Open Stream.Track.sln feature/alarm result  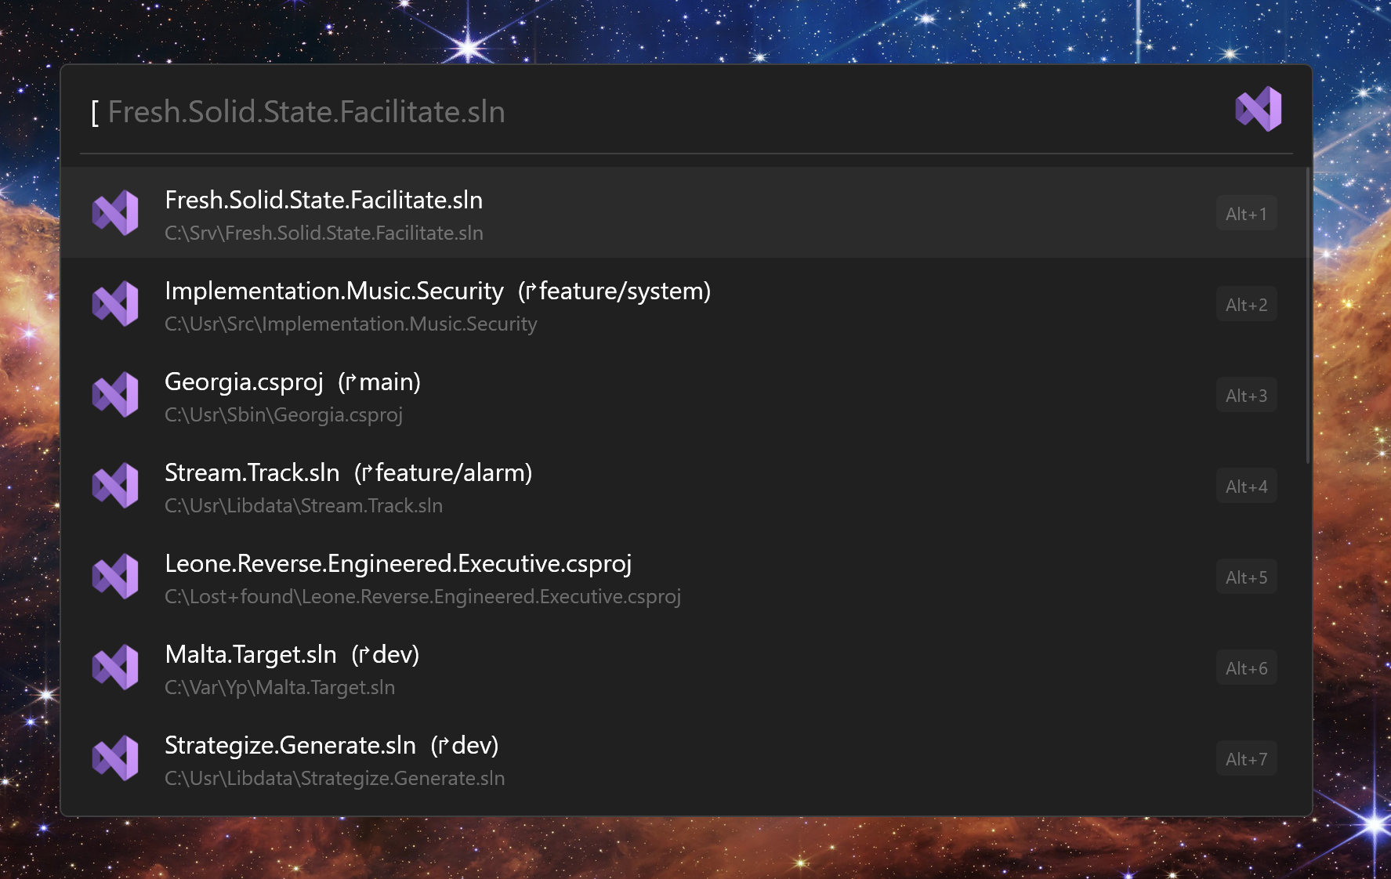(348, 473)
